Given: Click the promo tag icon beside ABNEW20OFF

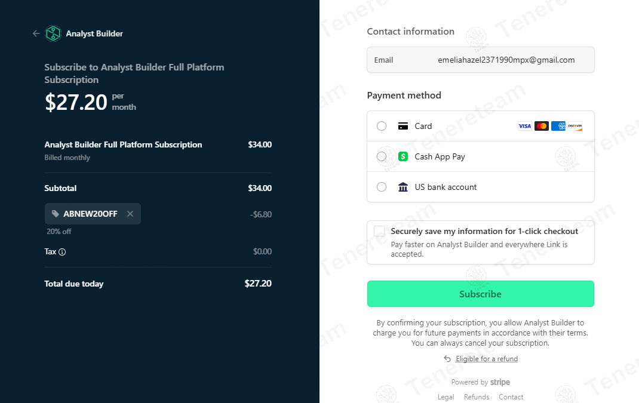Looking at the screenshot, I should pos(56,214).
